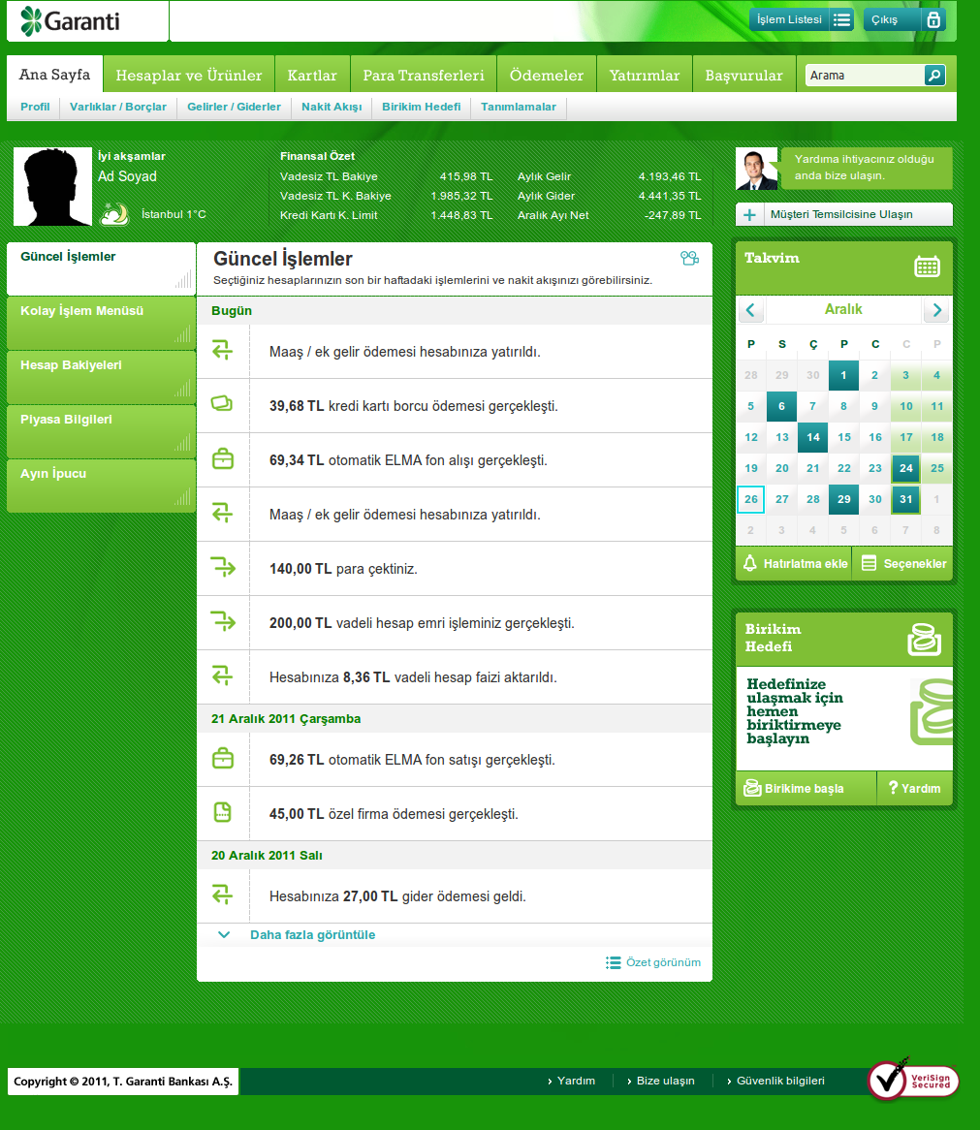Expand the Ayın İpucu panel
The height and width of the screenshot is (1130, 980).
point(101,485)
